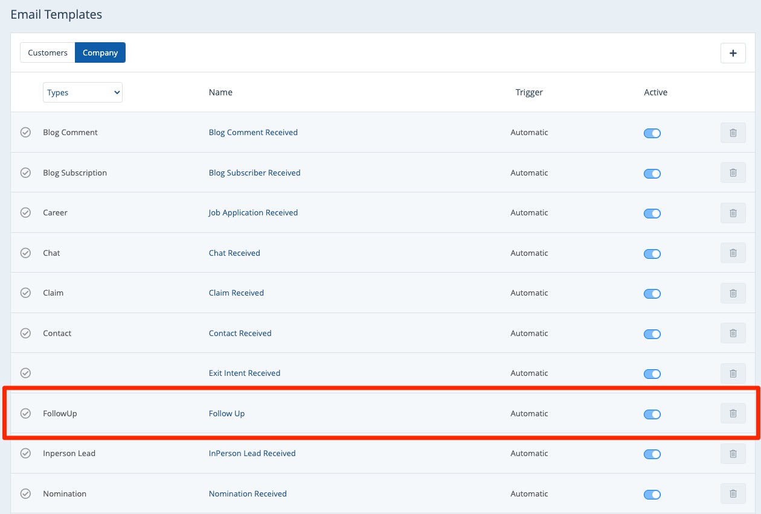Delete the Contact Received template
761x514 pixels.
[733, 334]
